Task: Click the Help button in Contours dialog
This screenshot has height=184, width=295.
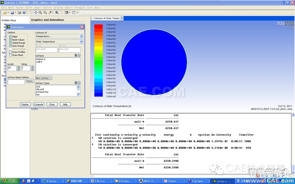Action: (x=65, y=104)
